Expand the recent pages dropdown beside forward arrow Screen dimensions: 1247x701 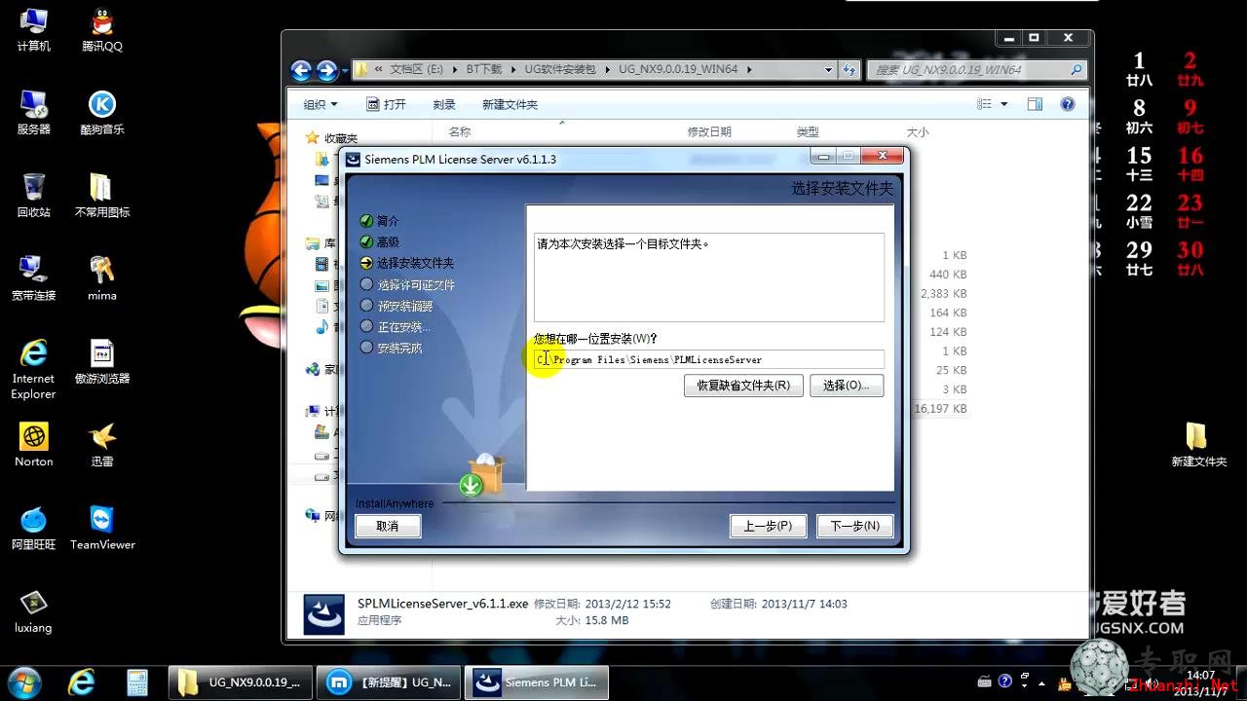[344, 70]
